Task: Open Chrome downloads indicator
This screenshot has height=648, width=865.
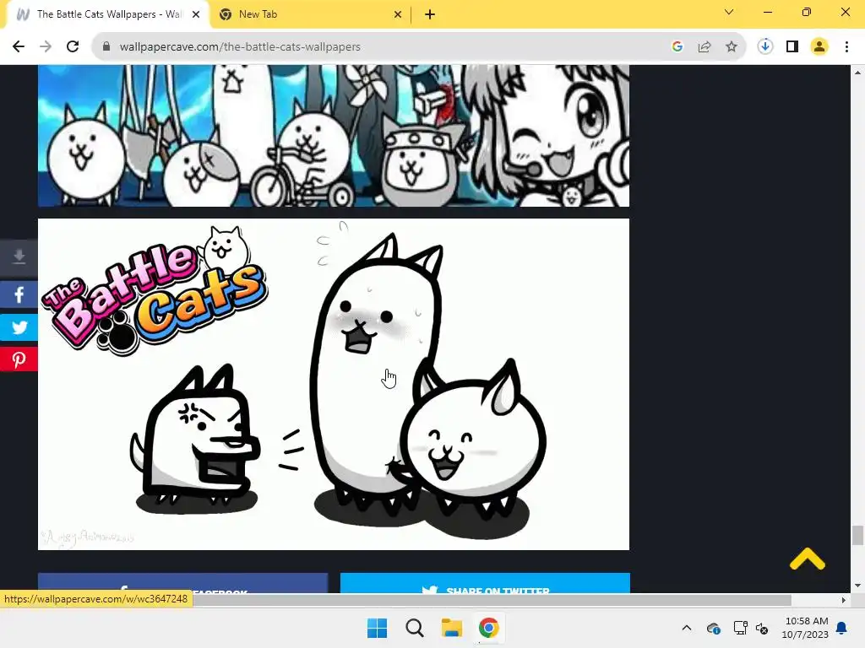Action: pyautogui.click(x=765, y=47)
